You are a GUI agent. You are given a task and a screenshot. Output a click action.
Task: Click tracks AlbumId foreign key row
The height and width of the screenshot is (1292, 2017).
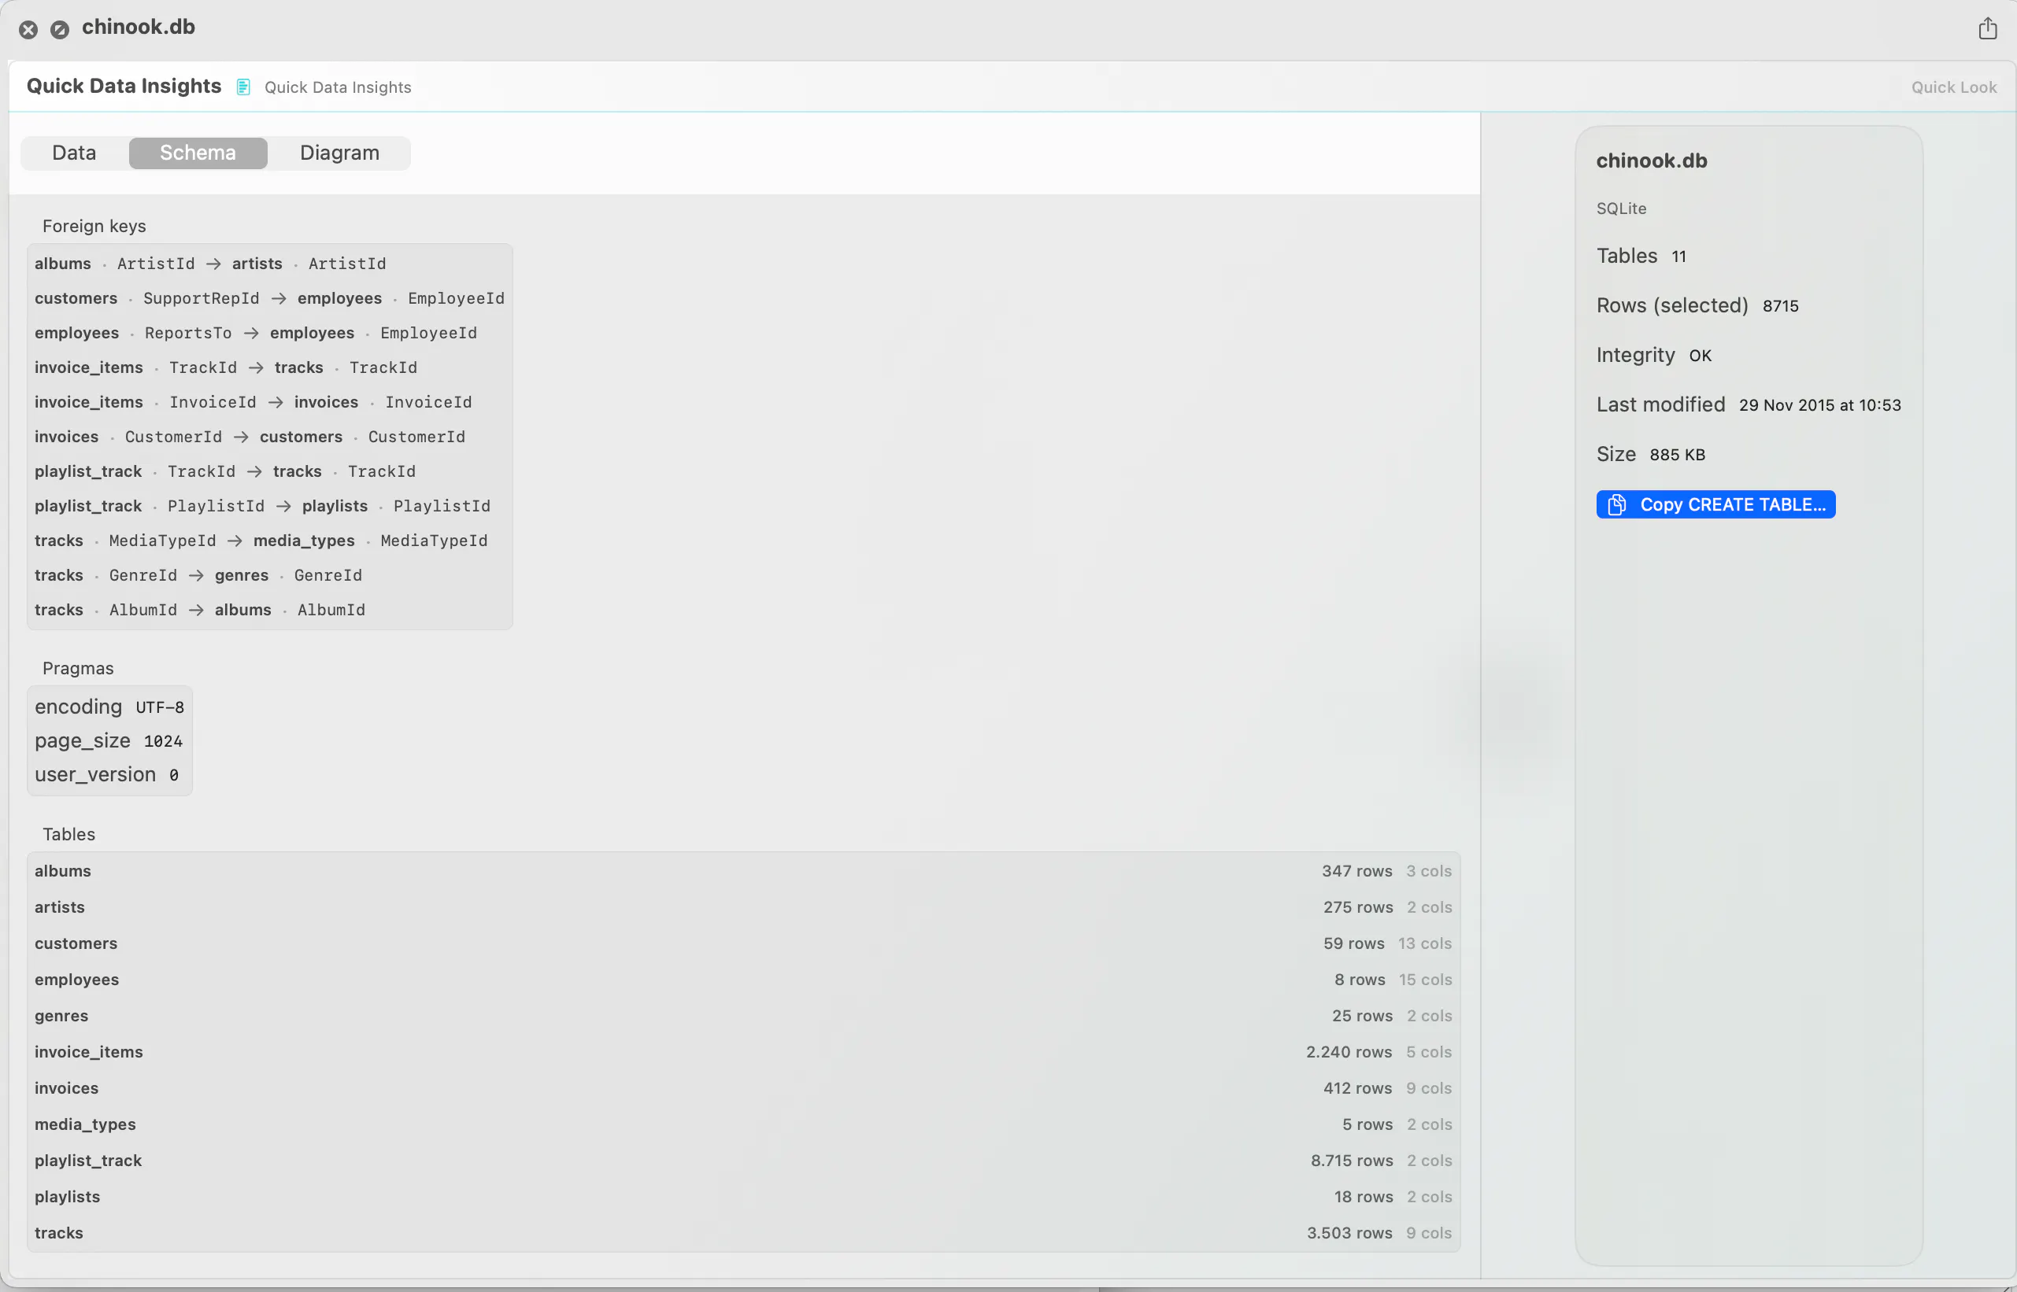pos(200,609)
